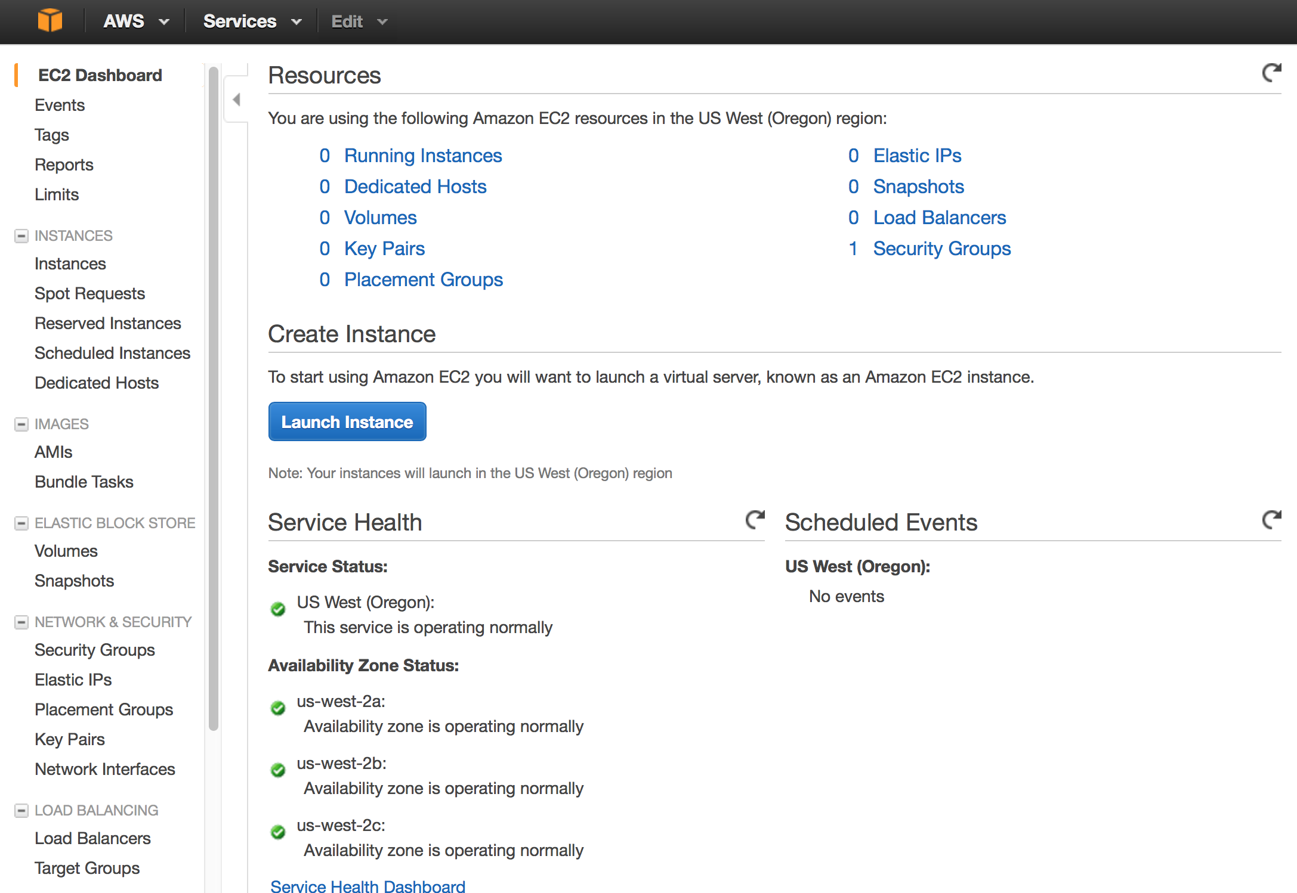This screenshot has width=1297, height=893.
Task: Open the Running Instances resource link
Action: pos(423,156)
